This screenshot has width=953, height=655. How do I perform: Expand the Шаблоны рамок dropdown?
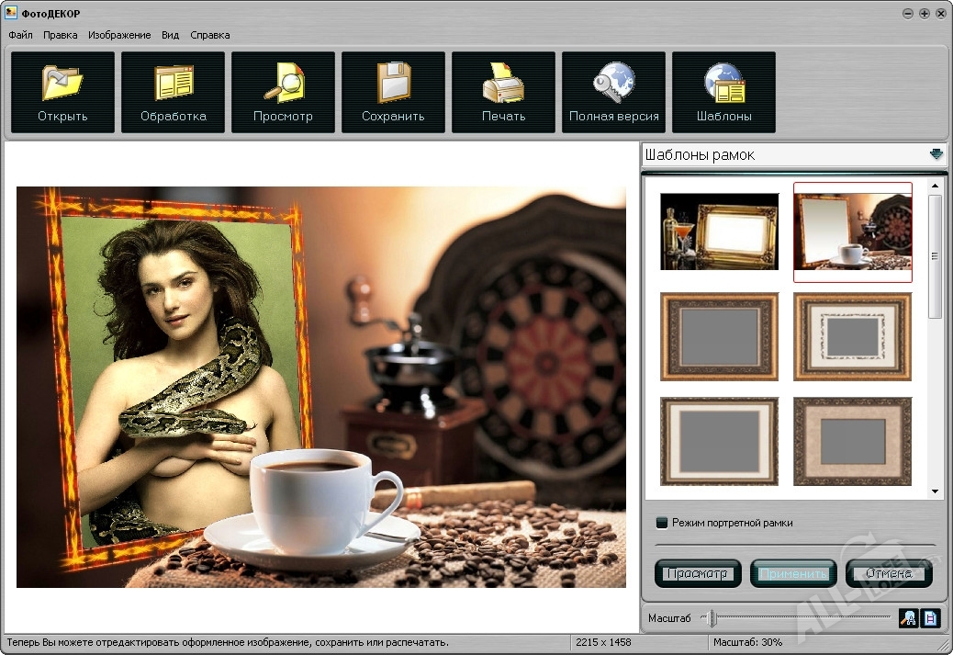tap(936, 154)
